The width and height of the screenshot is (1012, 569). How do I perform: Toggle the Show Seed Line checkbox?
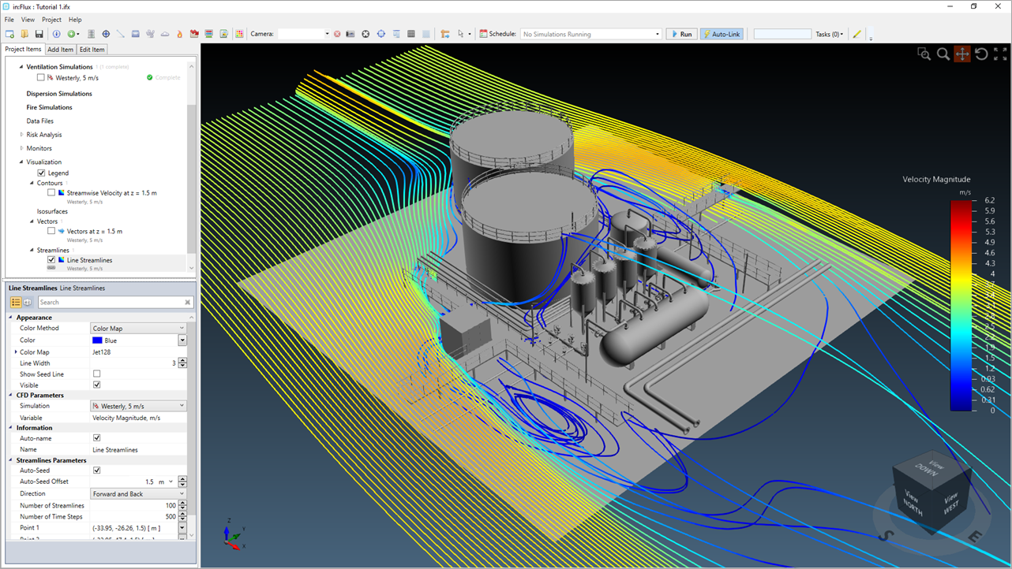pyautogui.click(x=96, y=374)
